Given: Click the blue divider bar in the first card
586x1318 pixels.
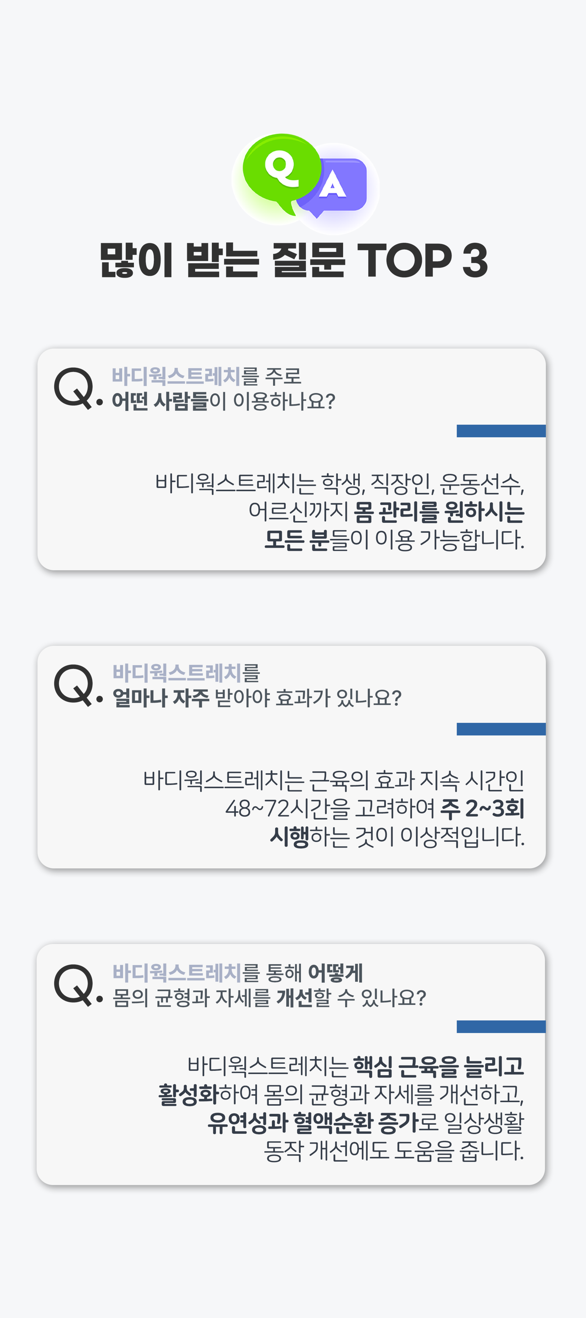Looking at the screenshot, I should click(501, 431).
